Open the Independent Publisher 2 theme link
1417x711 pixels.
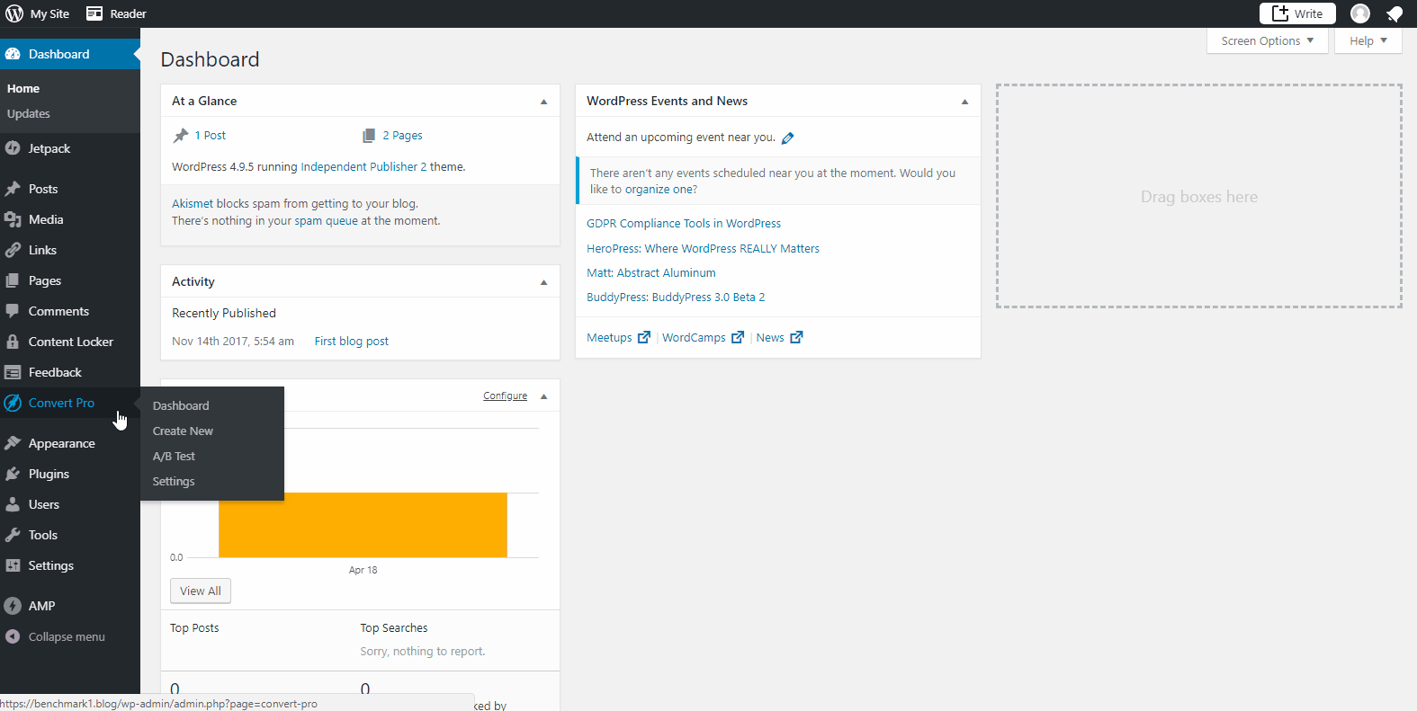coord(363,167)
